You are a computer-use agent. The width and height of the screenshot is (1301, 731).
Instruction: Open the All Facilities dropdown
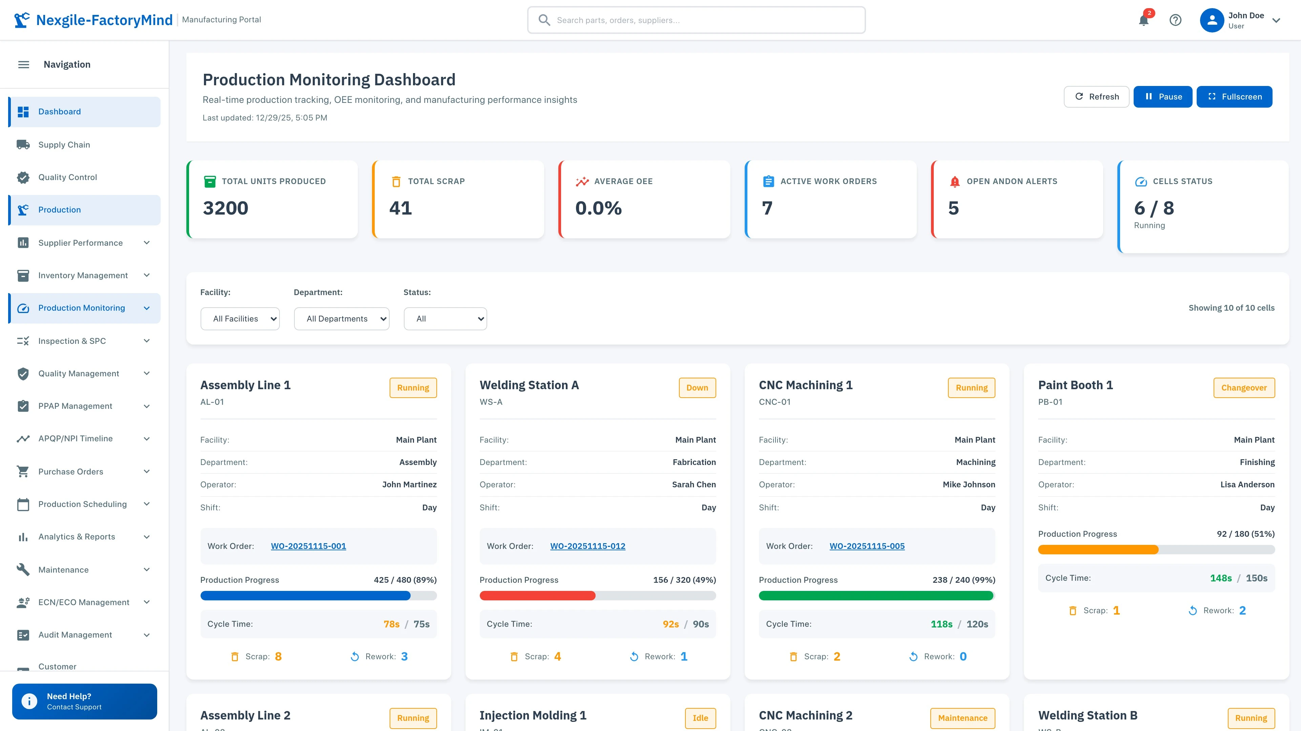click(240, 318)
